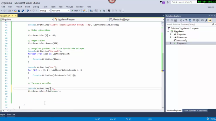Click the Navigate Forward circle icon
The image size is (216, 121).
[x=4, y=11]
